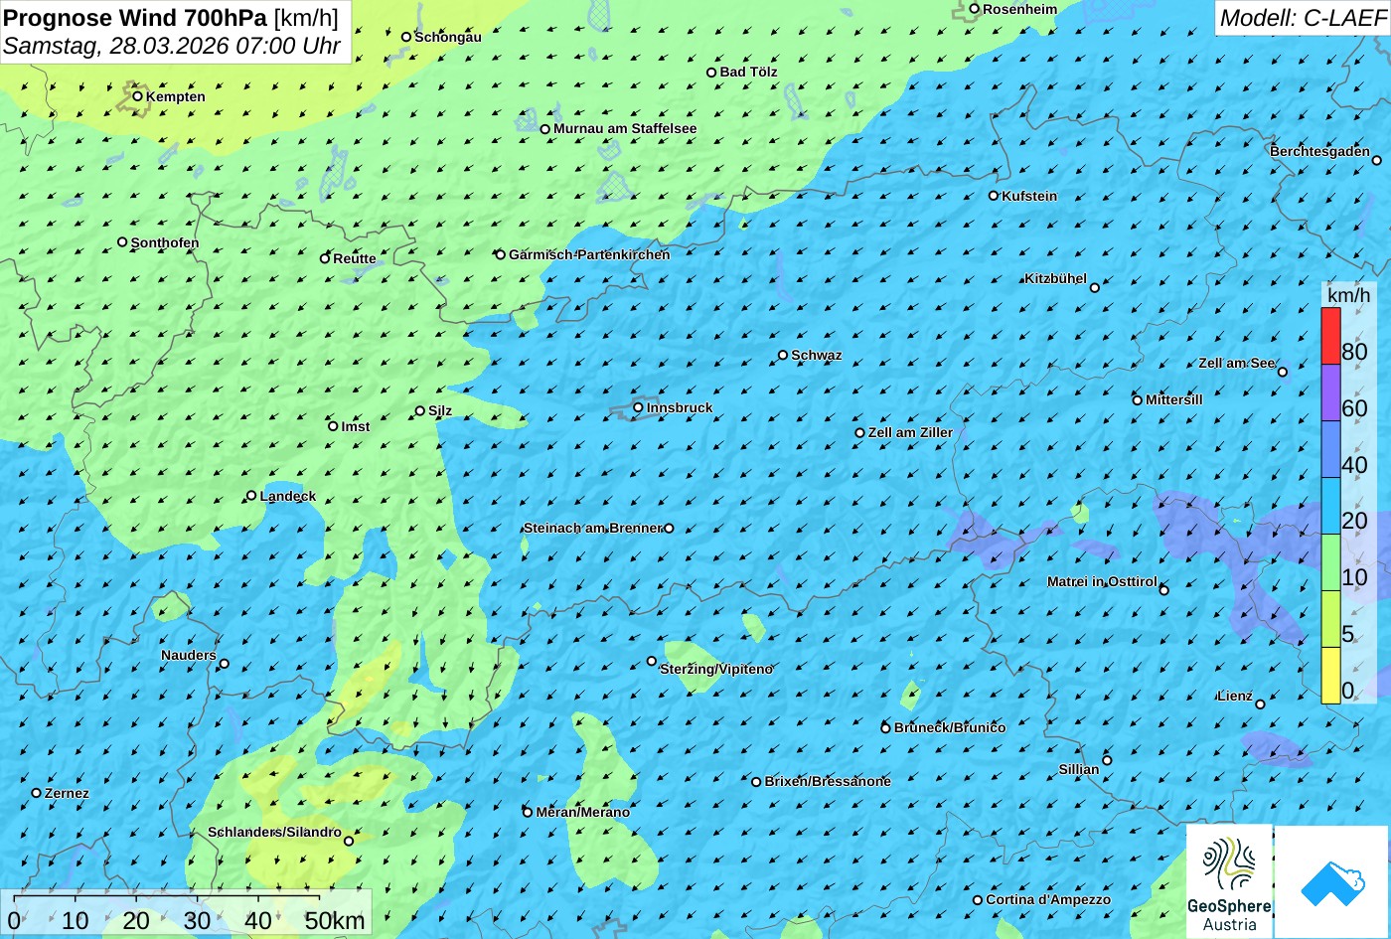
Task: Click the Lienz location marker
Action: [x=1260, y=704]
